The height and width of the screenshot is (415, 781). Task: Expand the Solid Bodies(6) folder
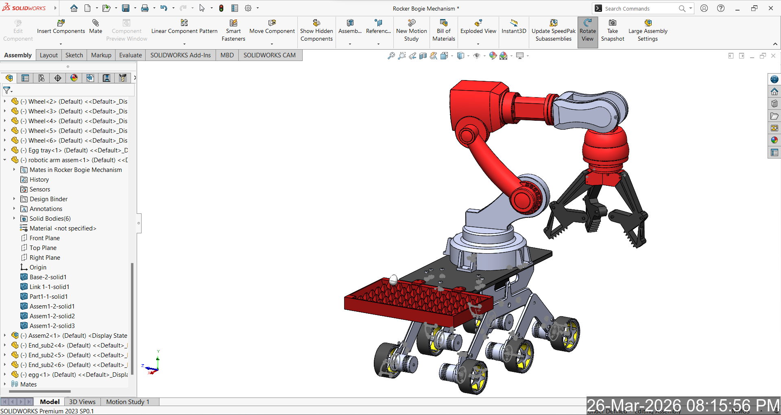pyautogui.click(x=14, y=219)
